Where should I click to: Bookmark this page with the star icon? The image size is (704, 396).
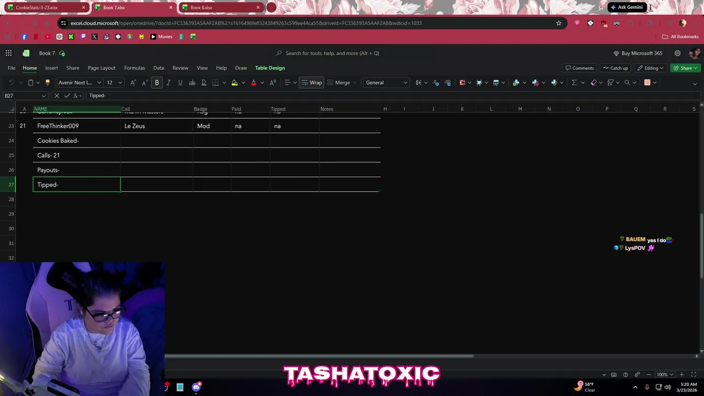point(559,23)
